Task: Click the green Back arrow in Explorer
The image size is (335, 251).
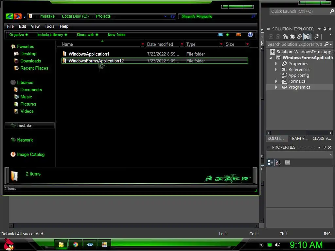Action: pyautogui.click(x=9, y=16)
